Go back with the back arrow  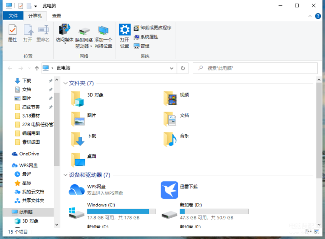10,68
